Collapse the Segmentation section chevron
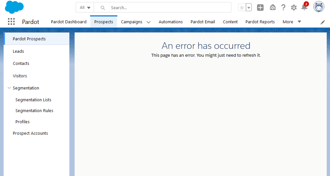Image resolution: width=330 pixels, height=176 pixels. click(x=9, y=88)
